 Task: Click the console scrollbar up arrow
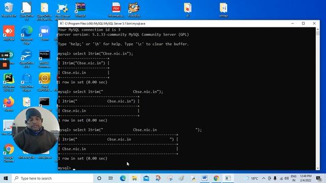pos(317,29)
